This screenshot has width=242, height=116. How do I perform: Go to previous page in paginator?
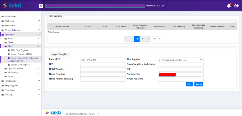(x=132, y=39)
